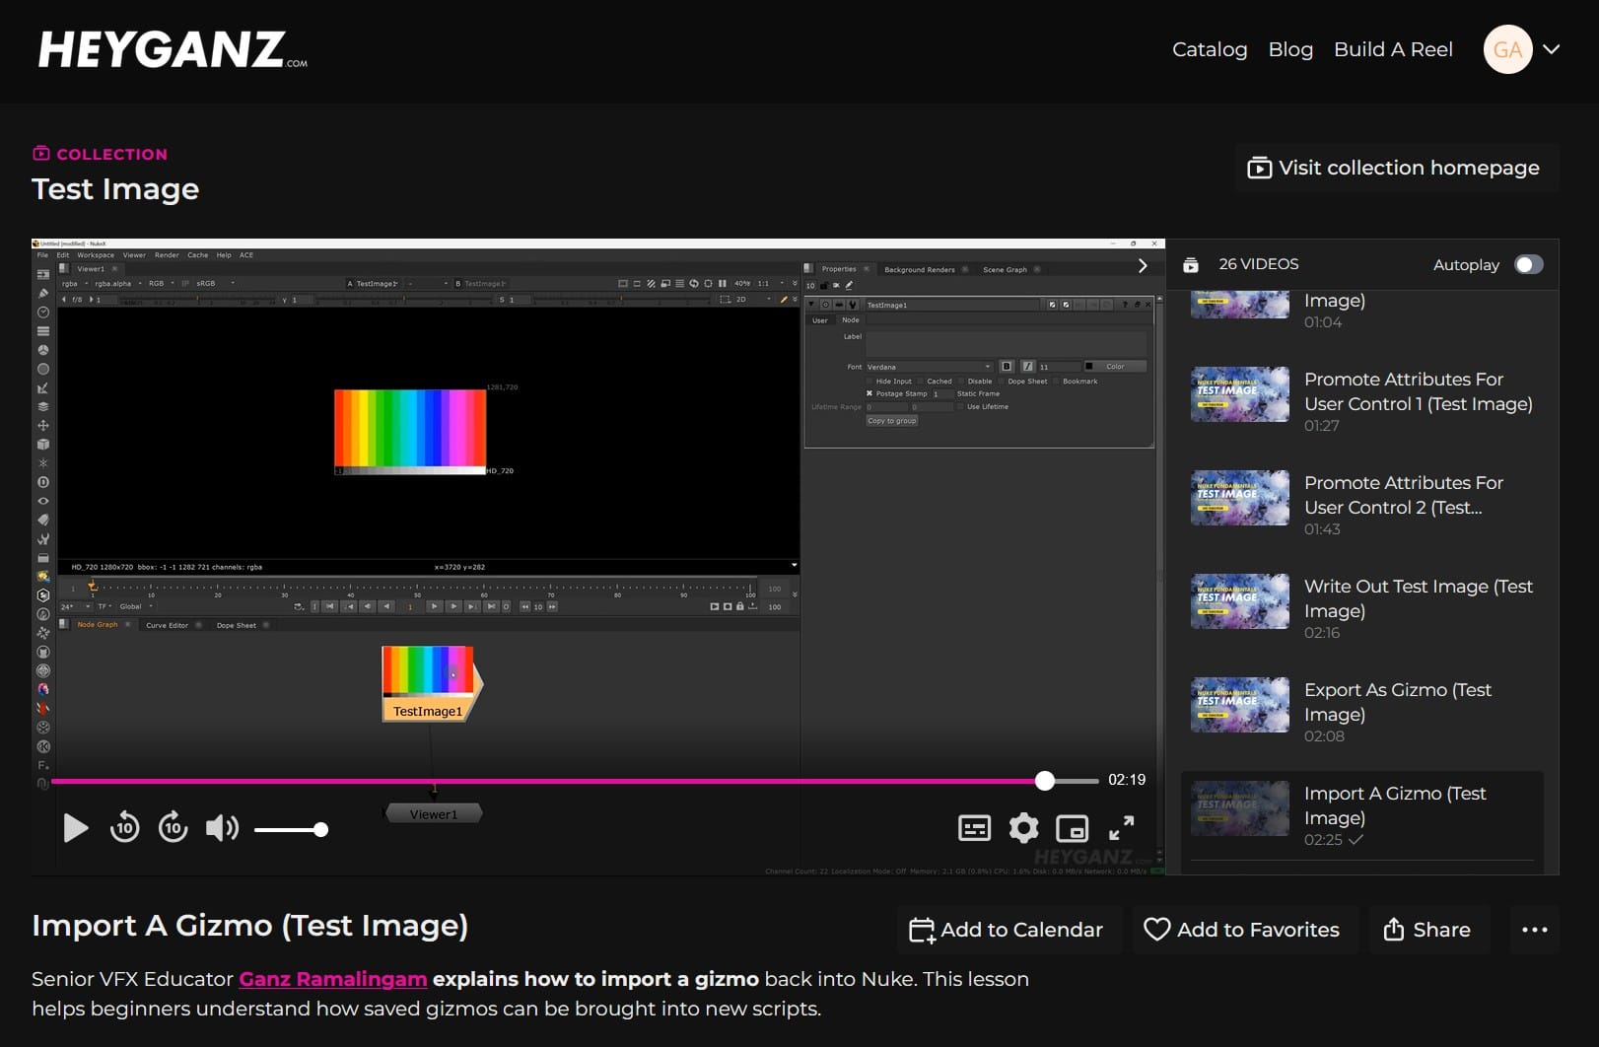Click the watched checkmark next to 02:25
The image size is (1599, 1047).
click(x=1356, y=840)
